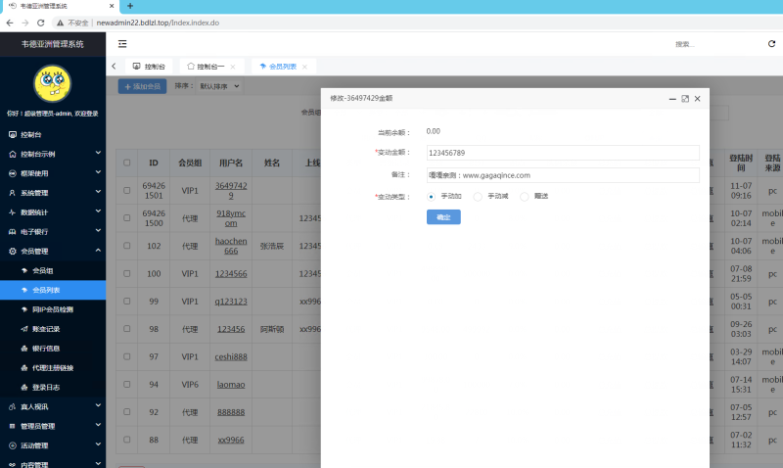Open username link haochen666
783x468 pixels.
pyautogui.click(x=231, y=246)
